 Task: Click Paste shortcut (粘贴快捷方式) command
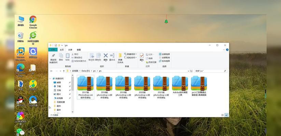tap(79, 61)
